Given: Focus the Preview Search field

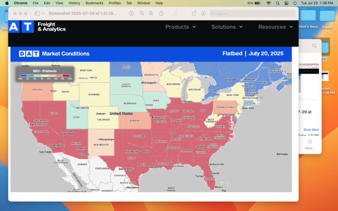Looking at the screenshot, I should coord(253,14).
